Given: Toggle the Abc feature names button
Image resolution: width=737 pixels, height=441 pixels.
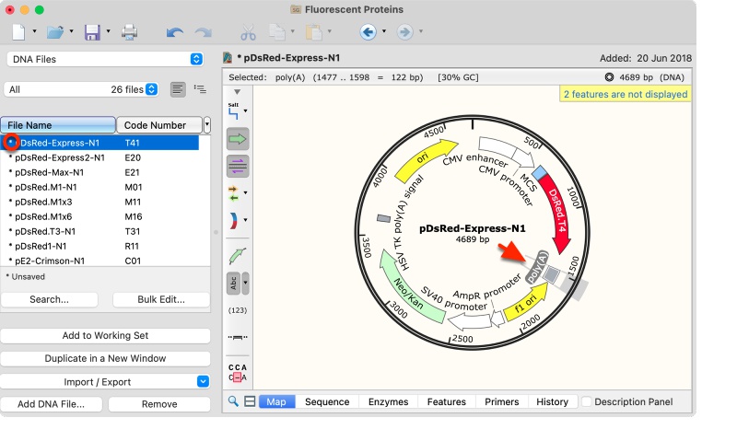Looking at the screenshot, I should pyautogui.click(x=234, y=284).
